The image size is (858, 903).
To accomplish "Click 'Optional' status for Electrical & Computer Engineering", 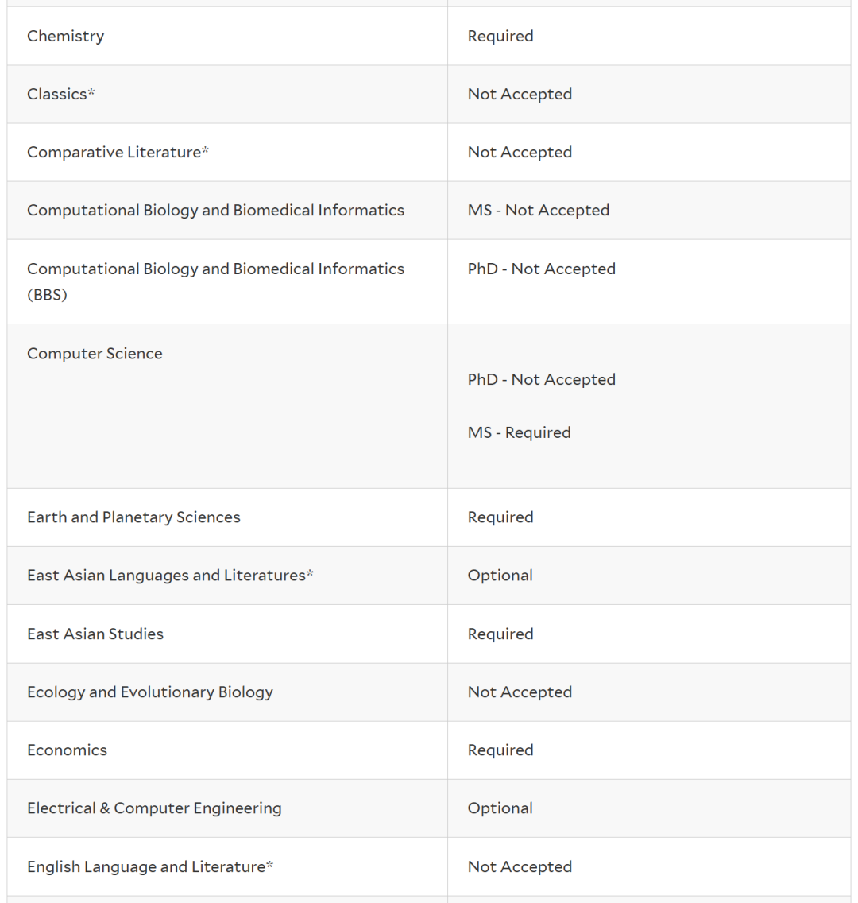I will (x=500, y=808).
